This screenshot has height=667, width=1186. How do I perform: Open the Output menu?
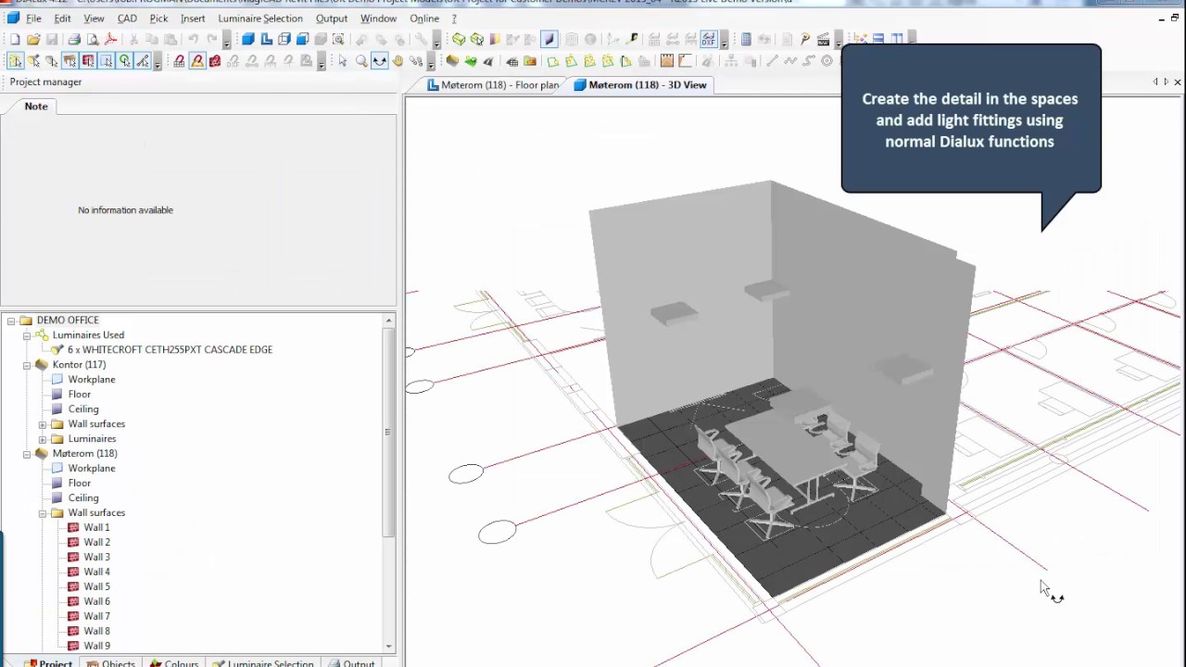coord(332,19)
